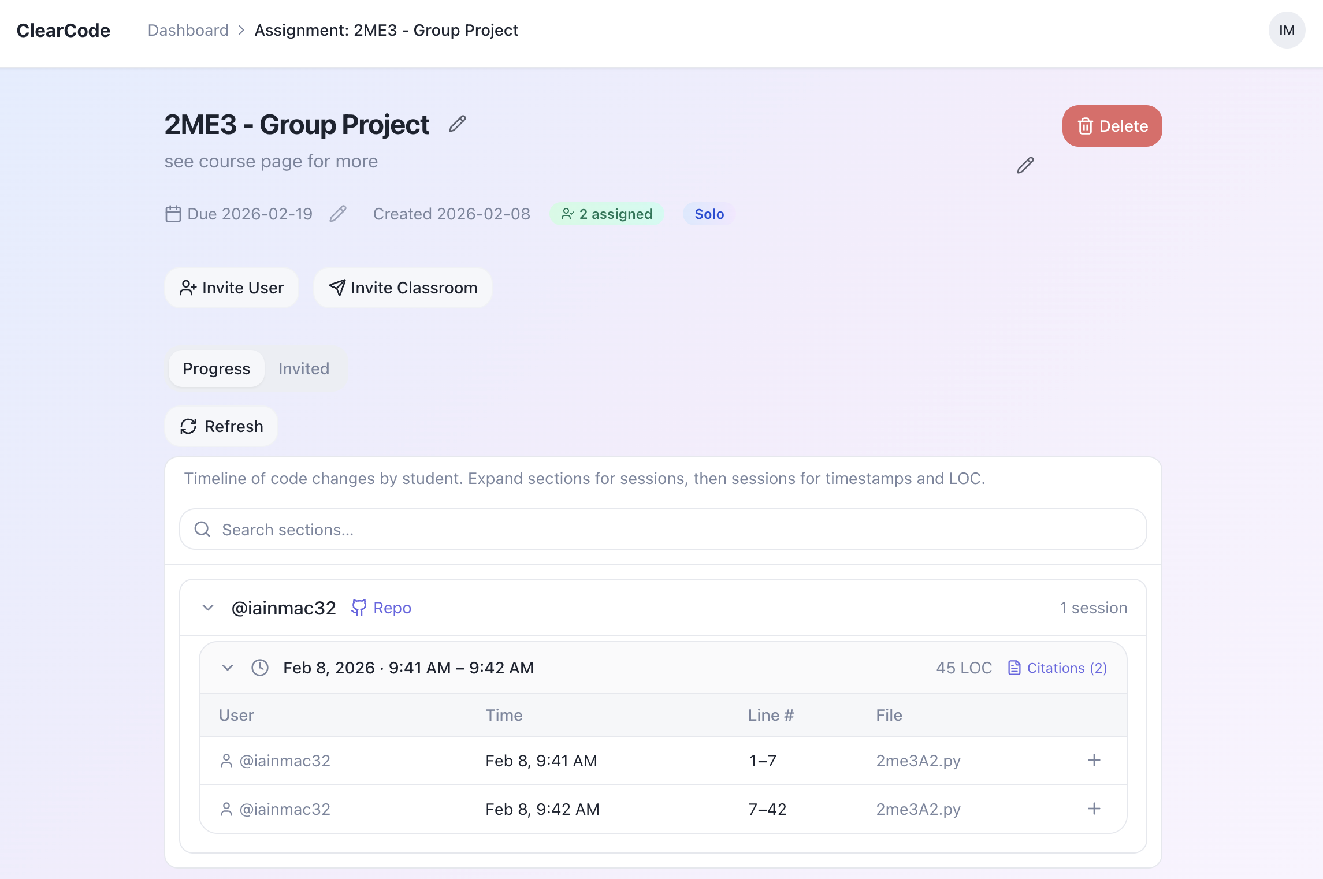Refresh the progress timeline
The image size is (1323, 879).
point(221,427)
